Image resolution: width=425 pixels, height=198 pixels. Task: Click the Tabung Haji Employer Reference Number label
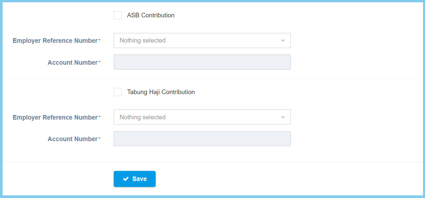(55, 118)
